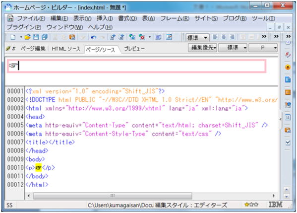
Task: Open the 編集 menu
Action: pyautogui.click(x=59, y=18)
